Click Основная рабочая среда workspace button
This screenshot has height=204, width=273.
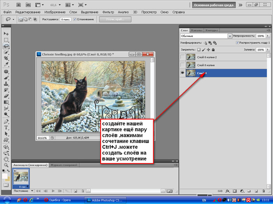pos(214,5)
